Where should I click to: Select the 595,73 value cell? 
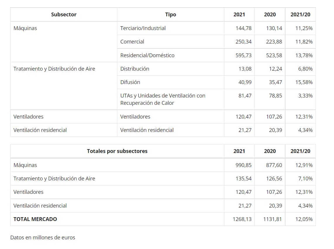click(243, 55)
